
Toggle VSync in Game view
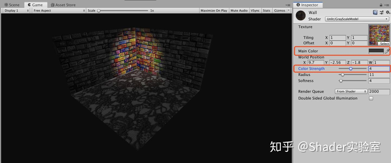pos(255,11)
